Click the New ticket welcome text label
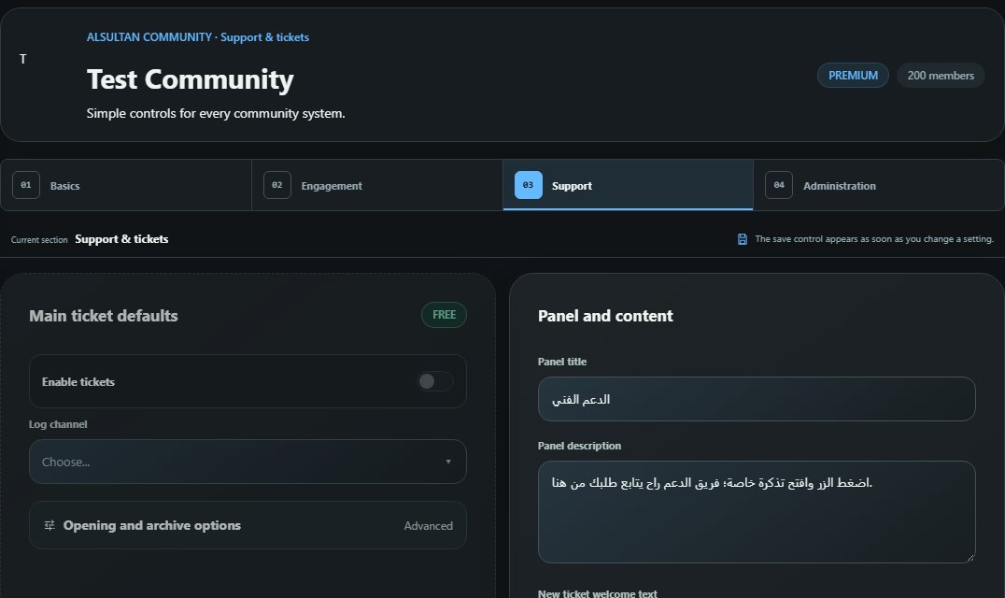The width and height of the screenshot is (1005, 598). [598, 593]
